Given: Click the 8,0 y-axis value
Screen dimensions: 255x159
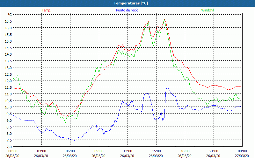Looking at the screenshot, I should pos(9,134).
